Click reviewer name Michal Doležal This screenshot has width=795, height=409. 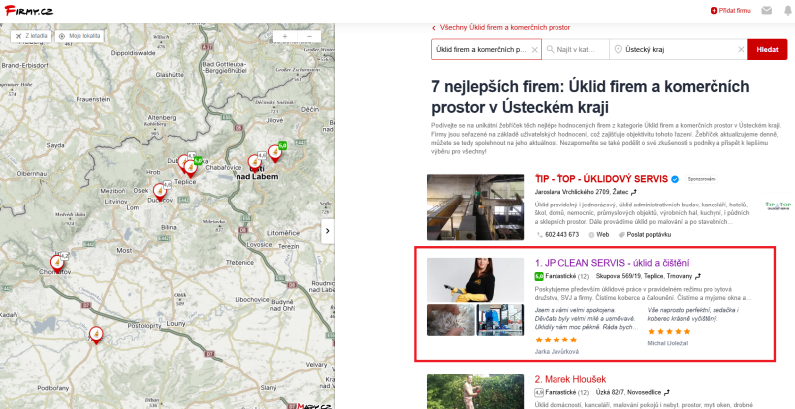pyautogui.click(x=667, y=343)
